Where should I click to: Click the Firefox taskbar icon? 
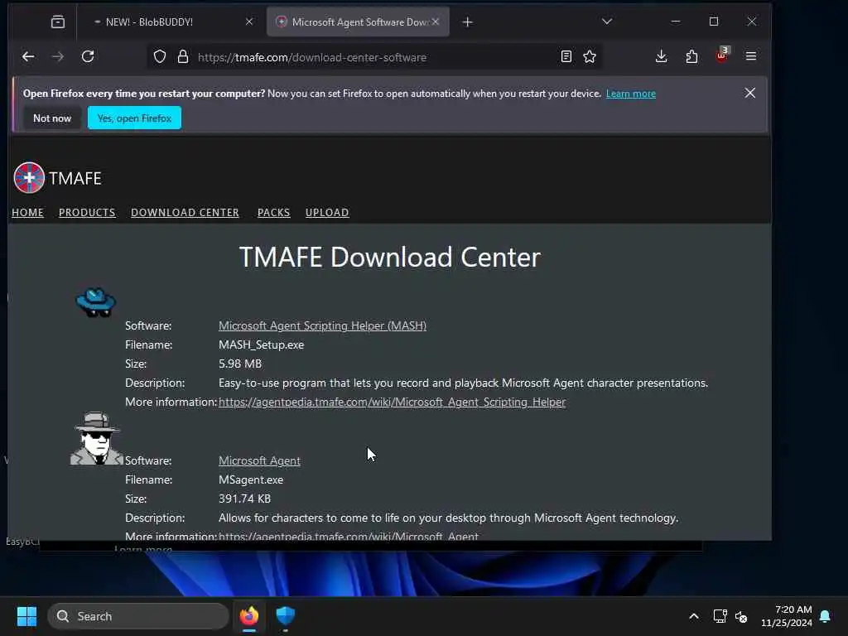pyautogui.click(x=249, y=616)
